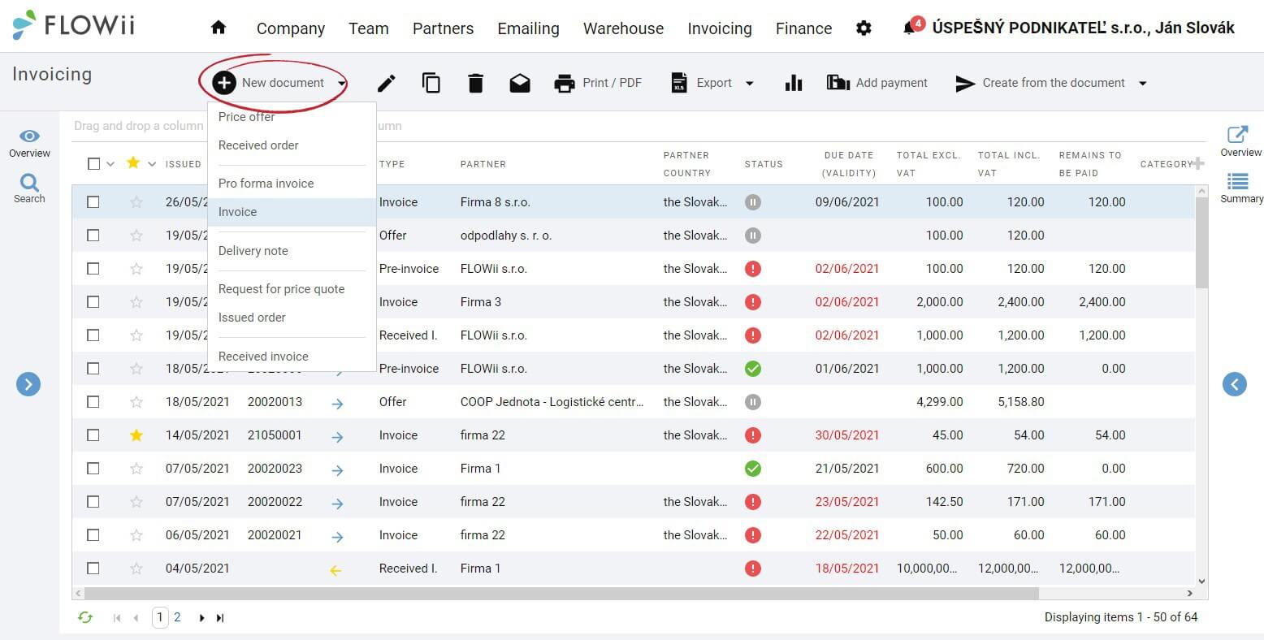Check the odpodlahy s. r. o. row
Screen dimensions: 1264x640
[x=93, y=236]
